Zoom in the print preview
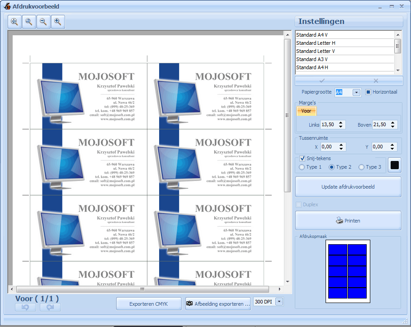Image resolution: width=411 pixels, height=327 pixels. [58, 22]
